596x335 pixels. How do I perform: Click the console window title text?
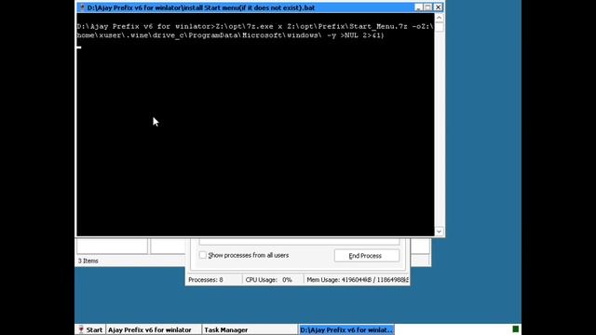[201, 7]
